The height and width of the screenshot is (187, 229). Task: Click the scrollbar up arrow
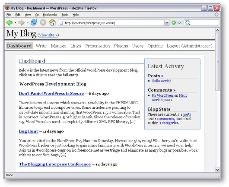[217, 30]
